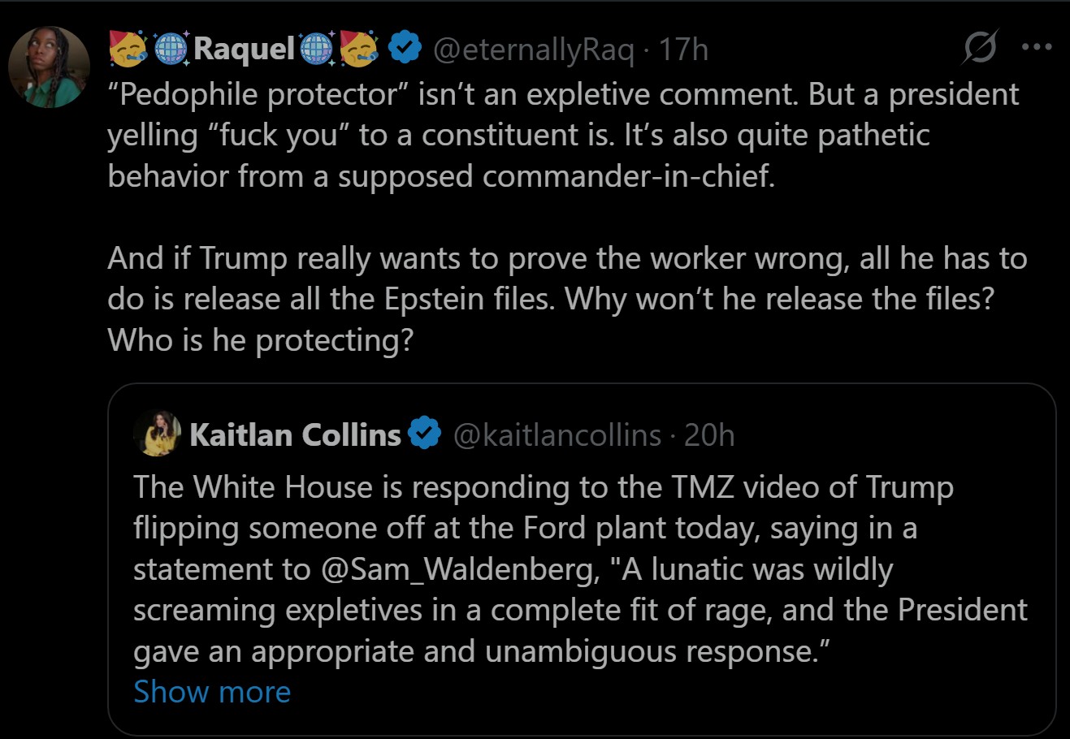Image resolution: width=1070 pixels, height=739 pixels.
Task: Click the Grok slashed-circle icon
Action: coord(980,49)
